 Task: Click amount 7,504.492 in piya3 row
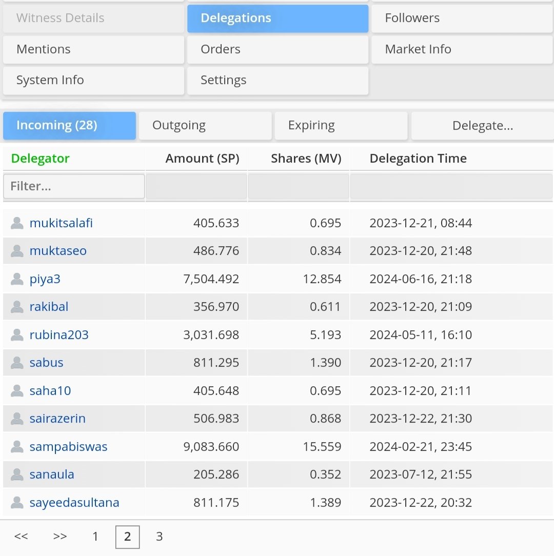point(211,279)
